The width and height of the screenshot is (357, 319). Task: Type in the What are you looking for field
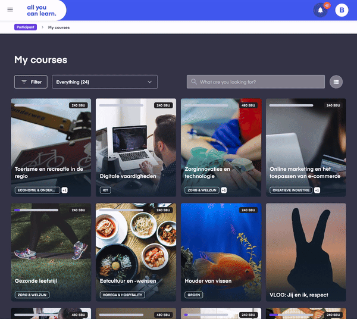point(259,82)
